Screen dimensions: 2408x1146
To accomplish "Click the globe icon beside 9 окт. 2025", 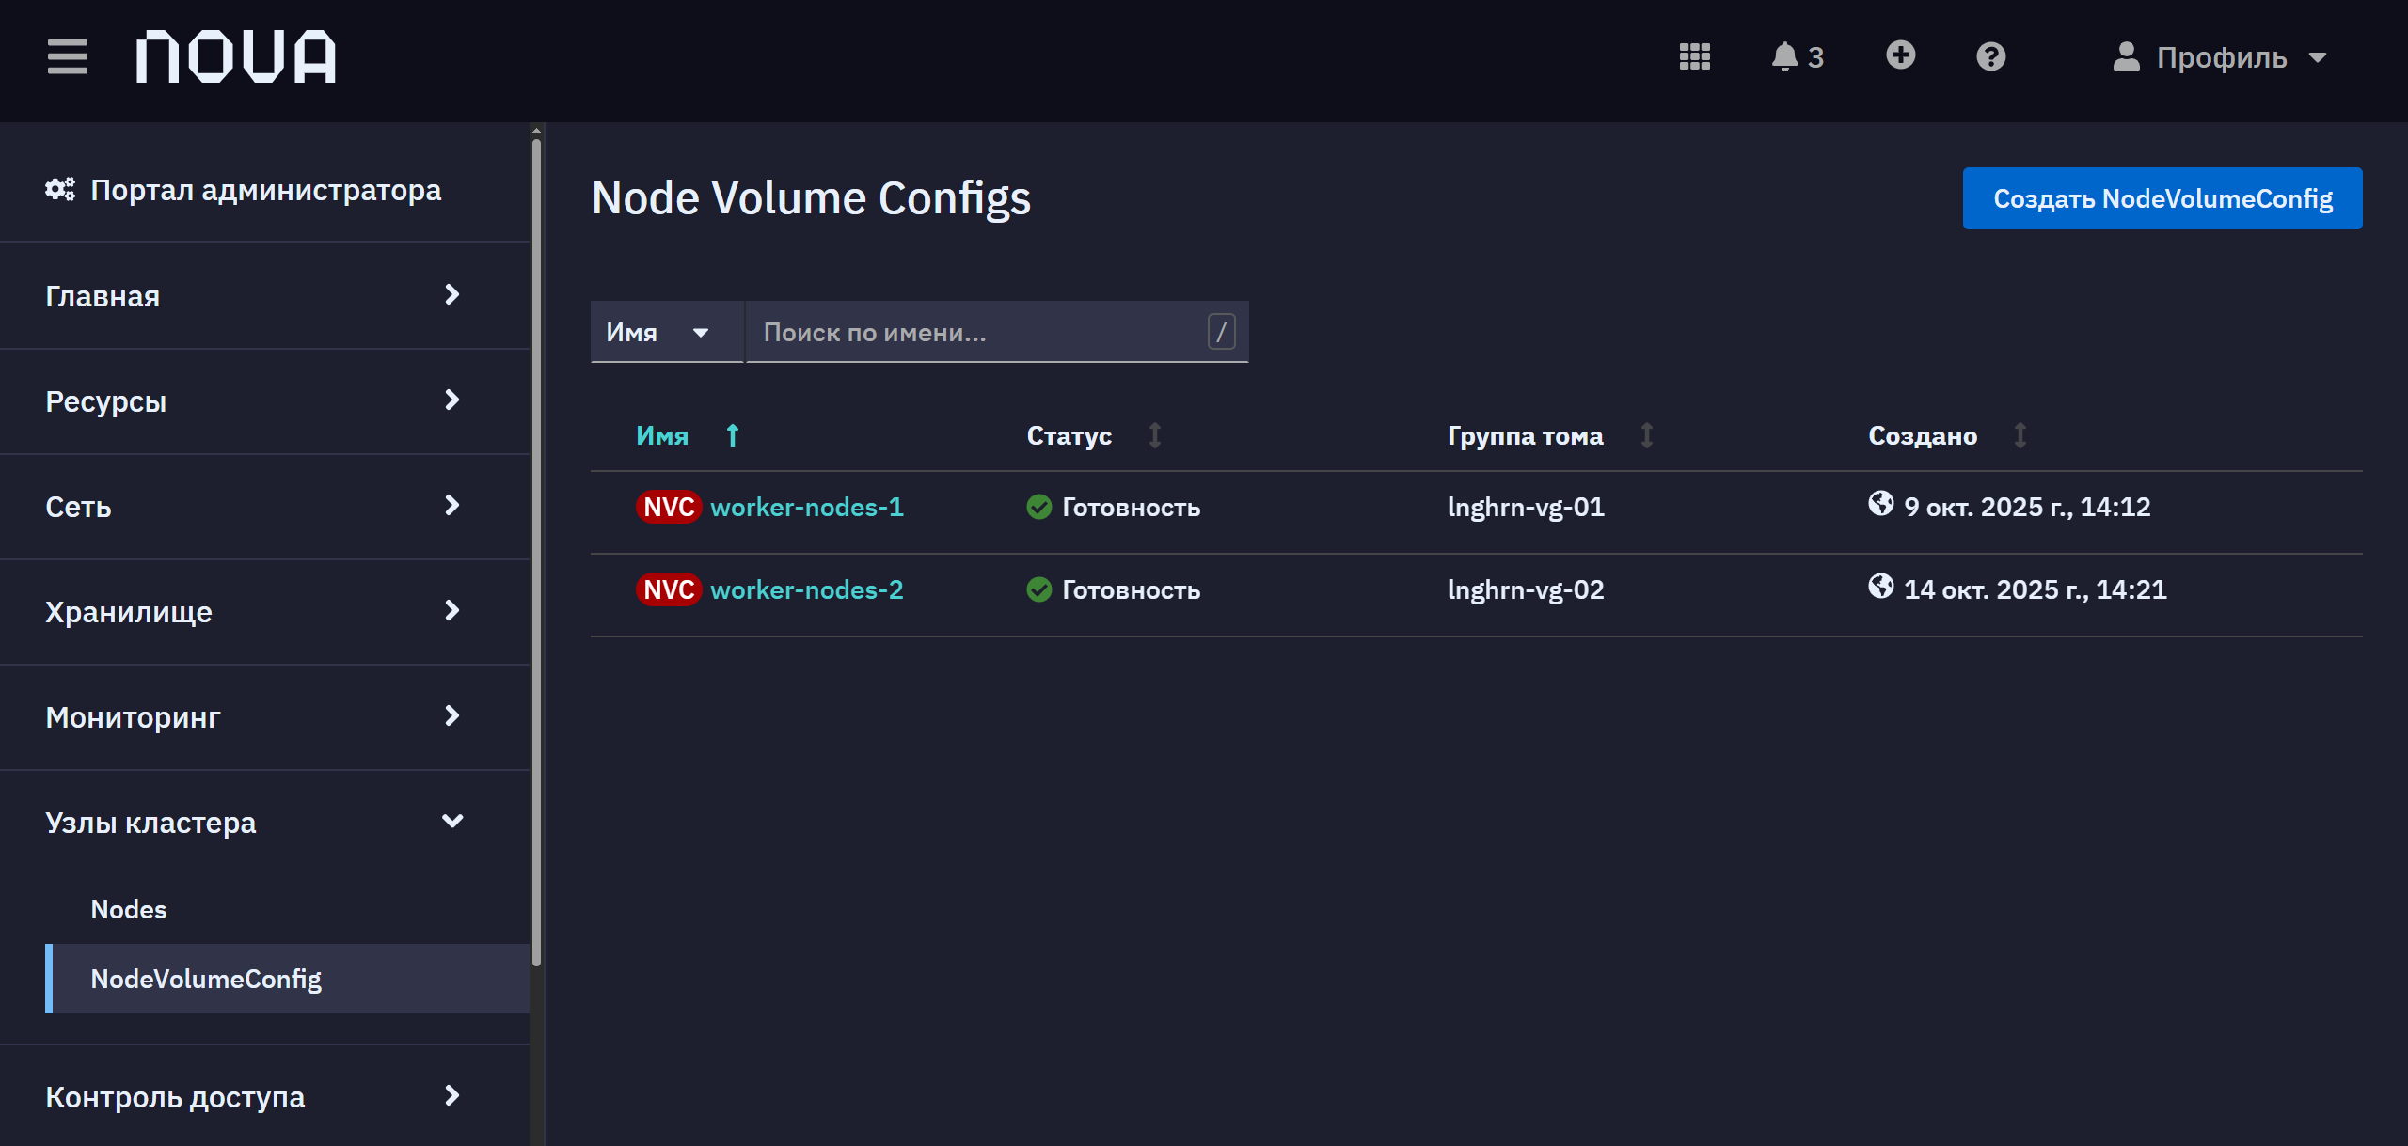I will 1880,504.
